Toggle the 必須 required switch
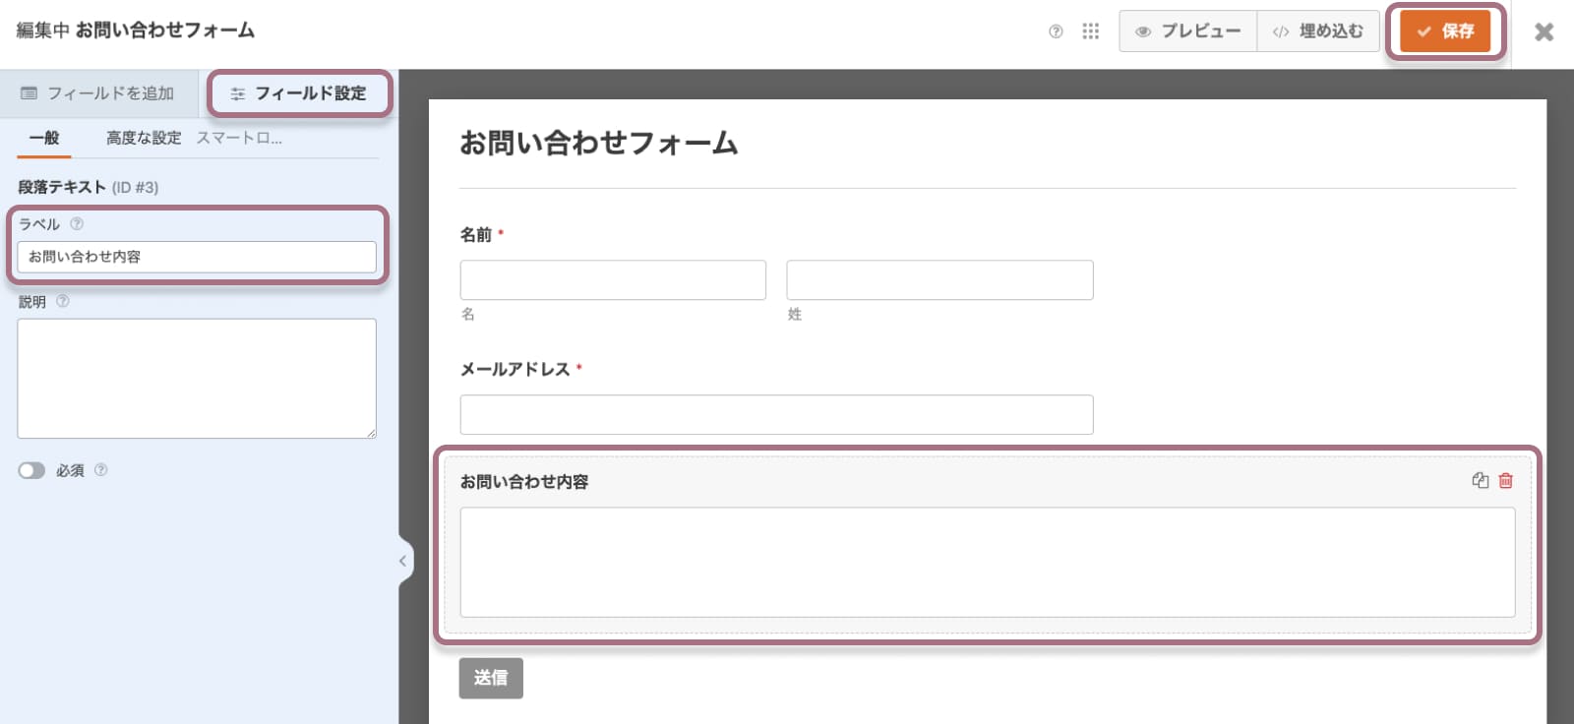The width and height of the screenshot is (1574, 724). (31, 471)
